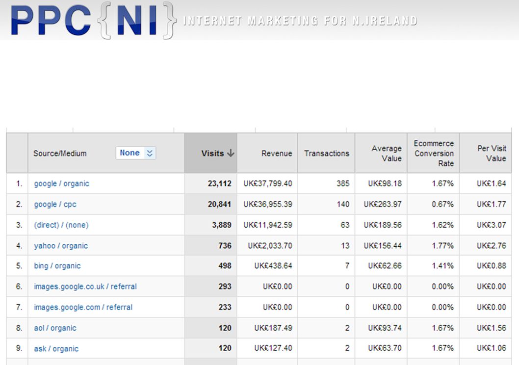The height and width of the screenshot is (389, 519).
Task: Select the 0.67% conversion rate cell
Action: click(433, 204)
